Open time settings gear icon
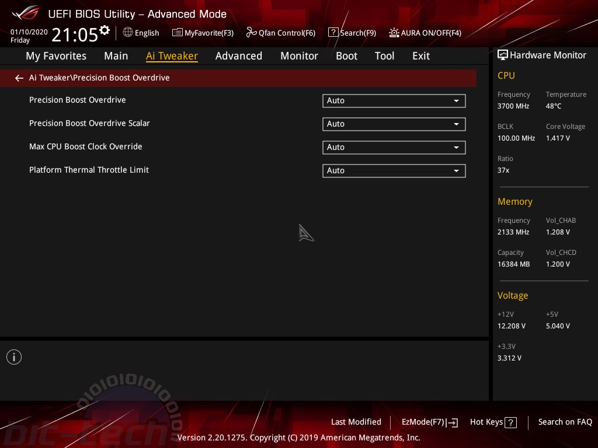Viewport: 598px width, 448px height. tap(105, 30)
